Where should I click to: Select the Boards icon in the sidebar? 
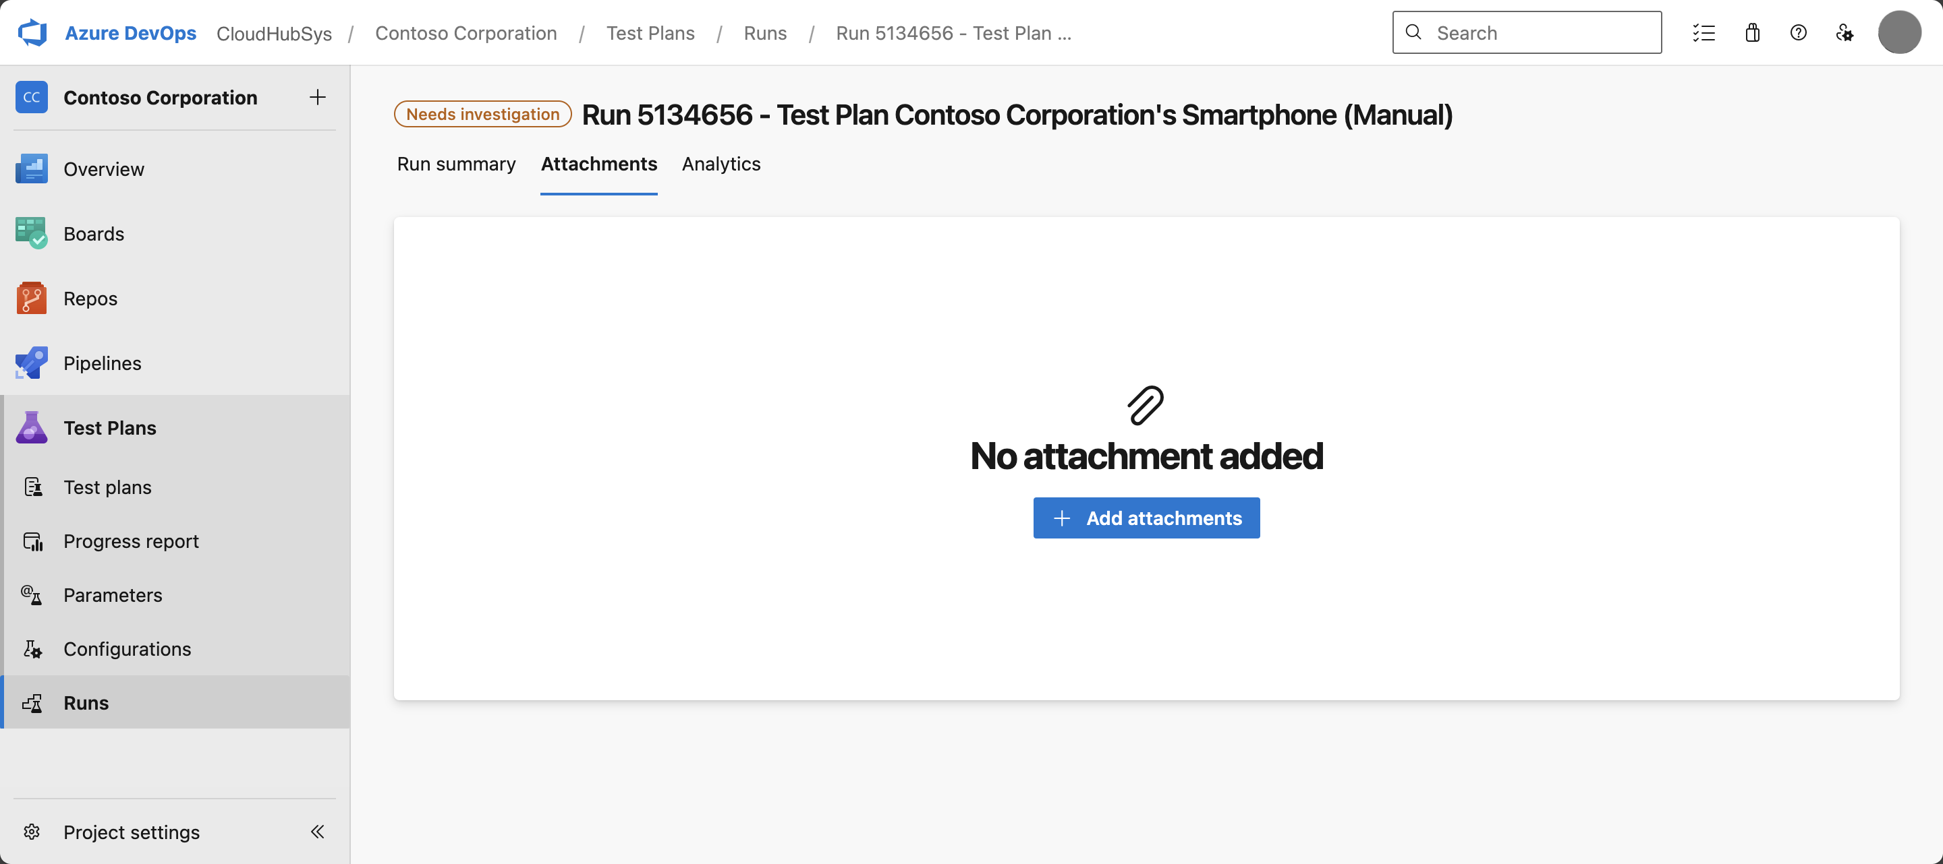pos(31,233)
